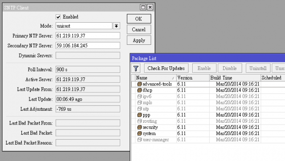Click the Last Update field showing 00:06:49 ago
Screen dimensions: 285x161
[x=88, y=99]
